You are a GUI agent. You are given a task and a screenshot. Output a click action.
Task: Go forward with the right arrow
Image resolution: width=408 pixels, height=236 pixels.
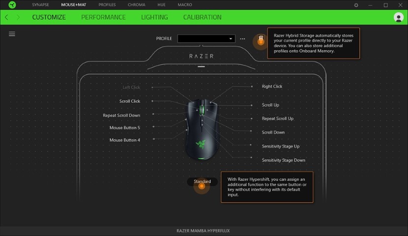pos(18,17)
